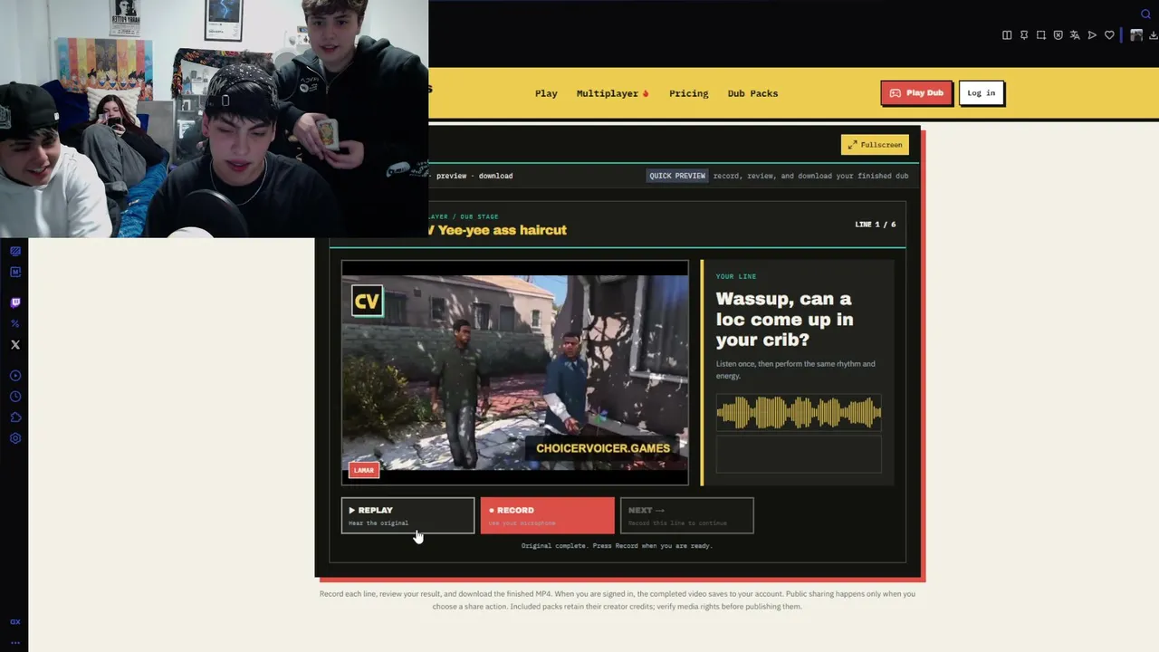Click the webcam overlay video
The height and width of the screenshot is (652, 1159).
click(214, 119)
